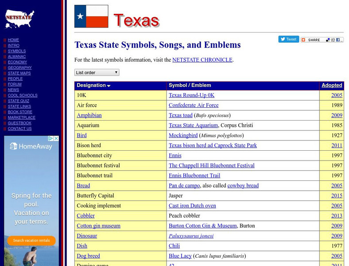Open SYMBOLS in sidebar menu
349x266 pixels.
tap(17, 51)
